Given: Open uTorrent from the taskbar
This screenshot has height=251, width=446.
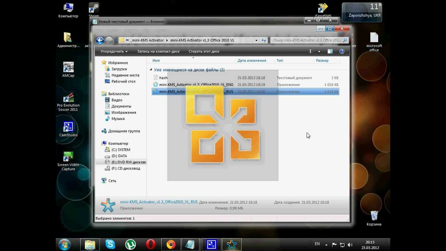Looking at the screenshot, I should tap(130, 245).
